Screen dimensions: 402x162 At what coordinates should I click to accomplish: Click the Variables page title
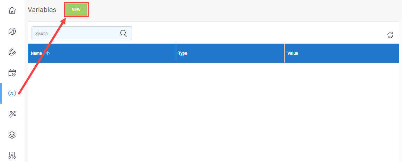click(42, 10)
